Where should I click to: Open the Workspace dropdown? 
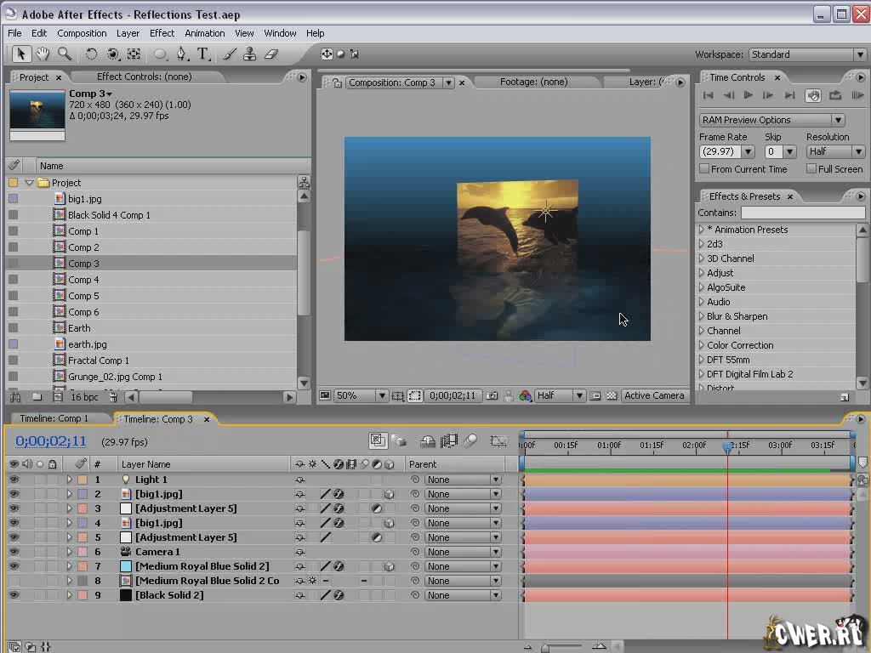[x=806, y=54]
